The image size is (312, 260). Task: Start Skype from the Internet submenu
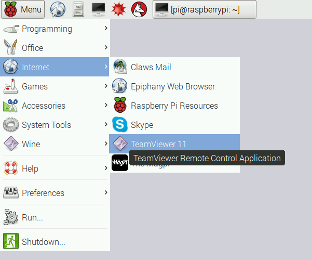(x=174, y=125)
